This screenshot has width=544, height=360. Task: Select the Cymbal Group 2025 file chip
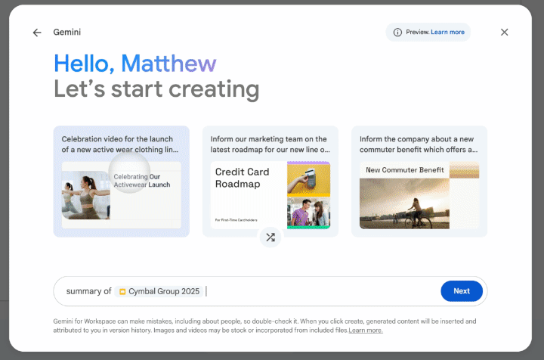coord(158,291)
